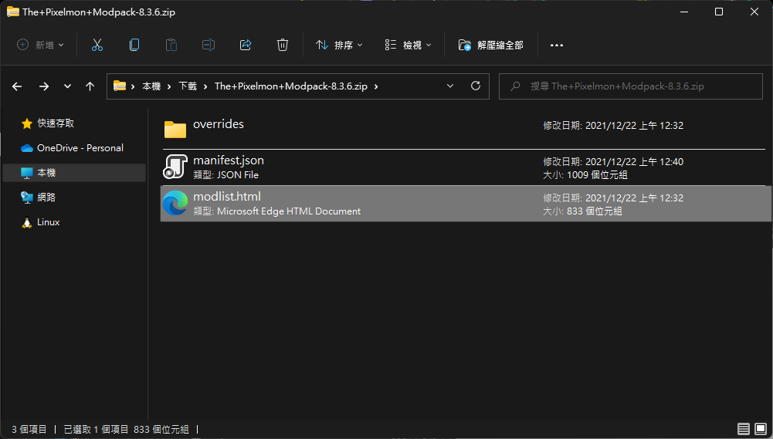
Task: Click the Share icon in toolbar
Action: (246, 45)
